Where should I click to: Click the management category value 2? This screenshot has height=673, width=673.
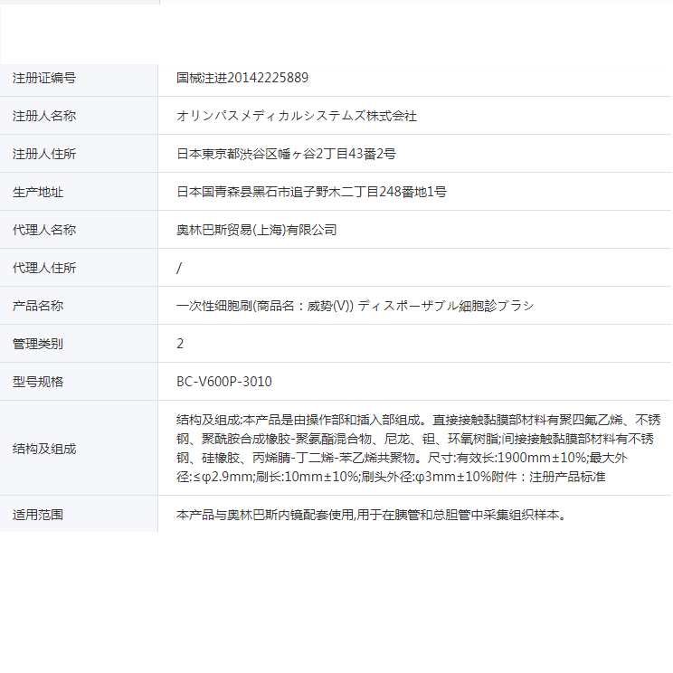coord(180,344)
